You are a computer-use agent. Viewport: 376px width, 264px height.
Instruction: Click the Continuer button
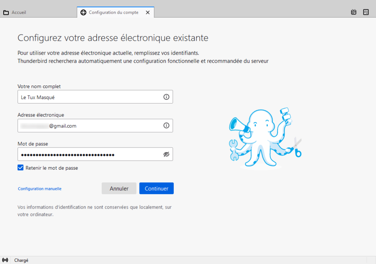pyautogui.click(x=156, y=188)
